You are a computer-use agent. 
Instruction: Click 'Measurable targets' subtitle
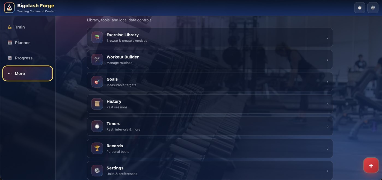coord(121,85)
